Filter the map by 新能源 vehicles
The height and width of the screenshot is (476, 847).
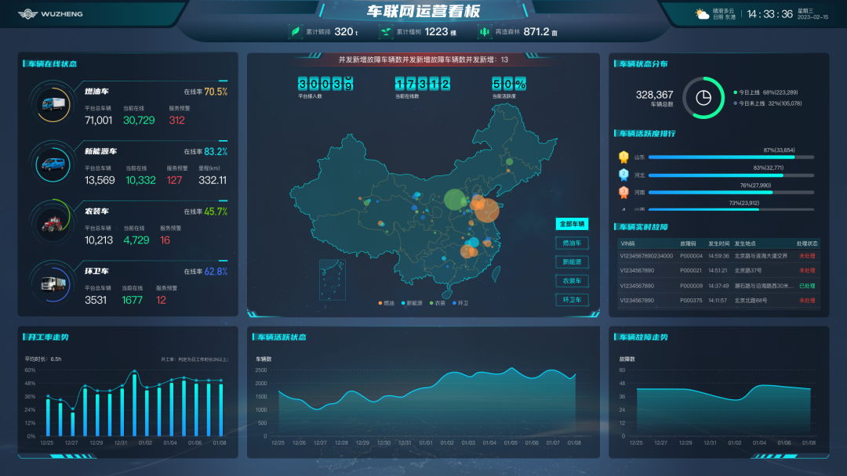click(573, 262)
